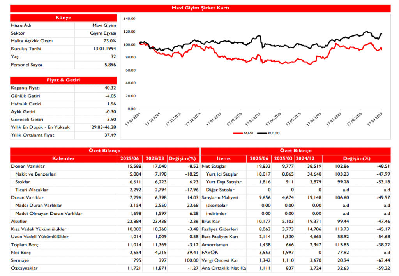Select the Yurt Dışı Satışlar row
Image resolution: width=399 pixels, height=276 pixels.
click(x=225, y=182)
